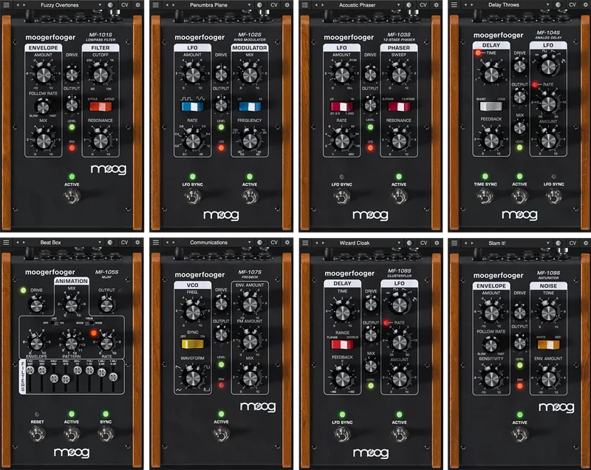Flip the 2-pole/4-pole red switch on MF-101S

pyautogui.click(x=100, y=107)
